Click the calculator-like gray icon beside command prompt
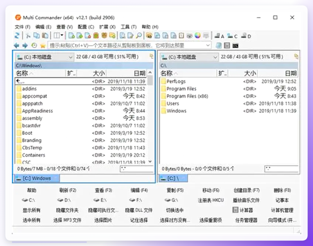Screen dimensions: 313x246 click(227, 46)
